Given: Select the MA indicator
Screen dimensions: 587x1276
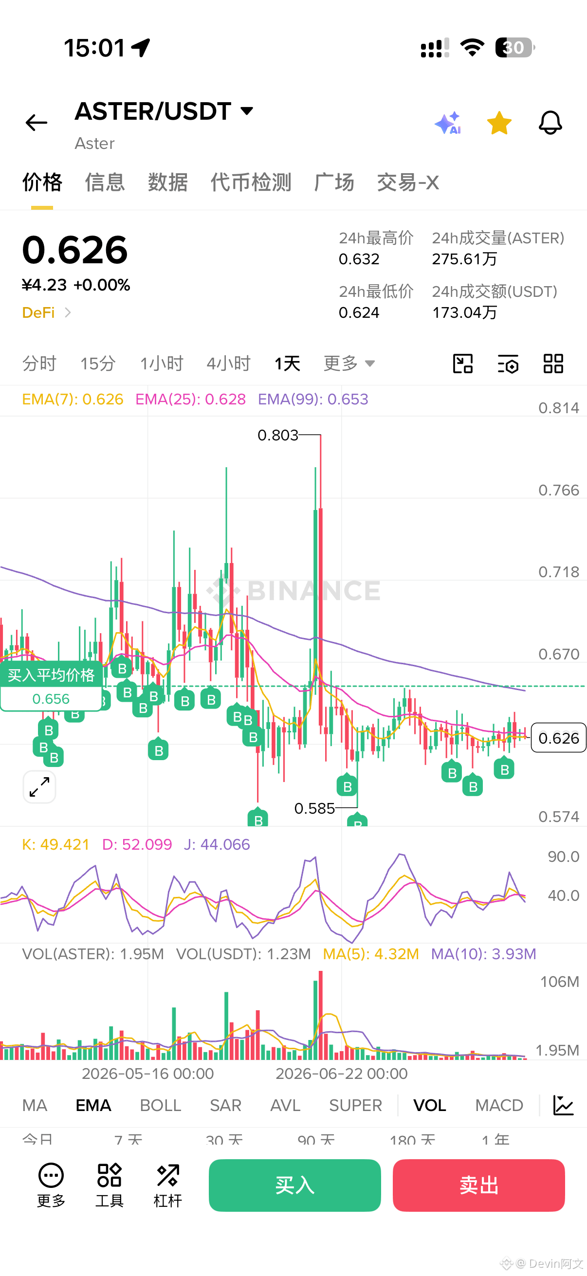Looking at the screenshot, I should coord(35,1105).
